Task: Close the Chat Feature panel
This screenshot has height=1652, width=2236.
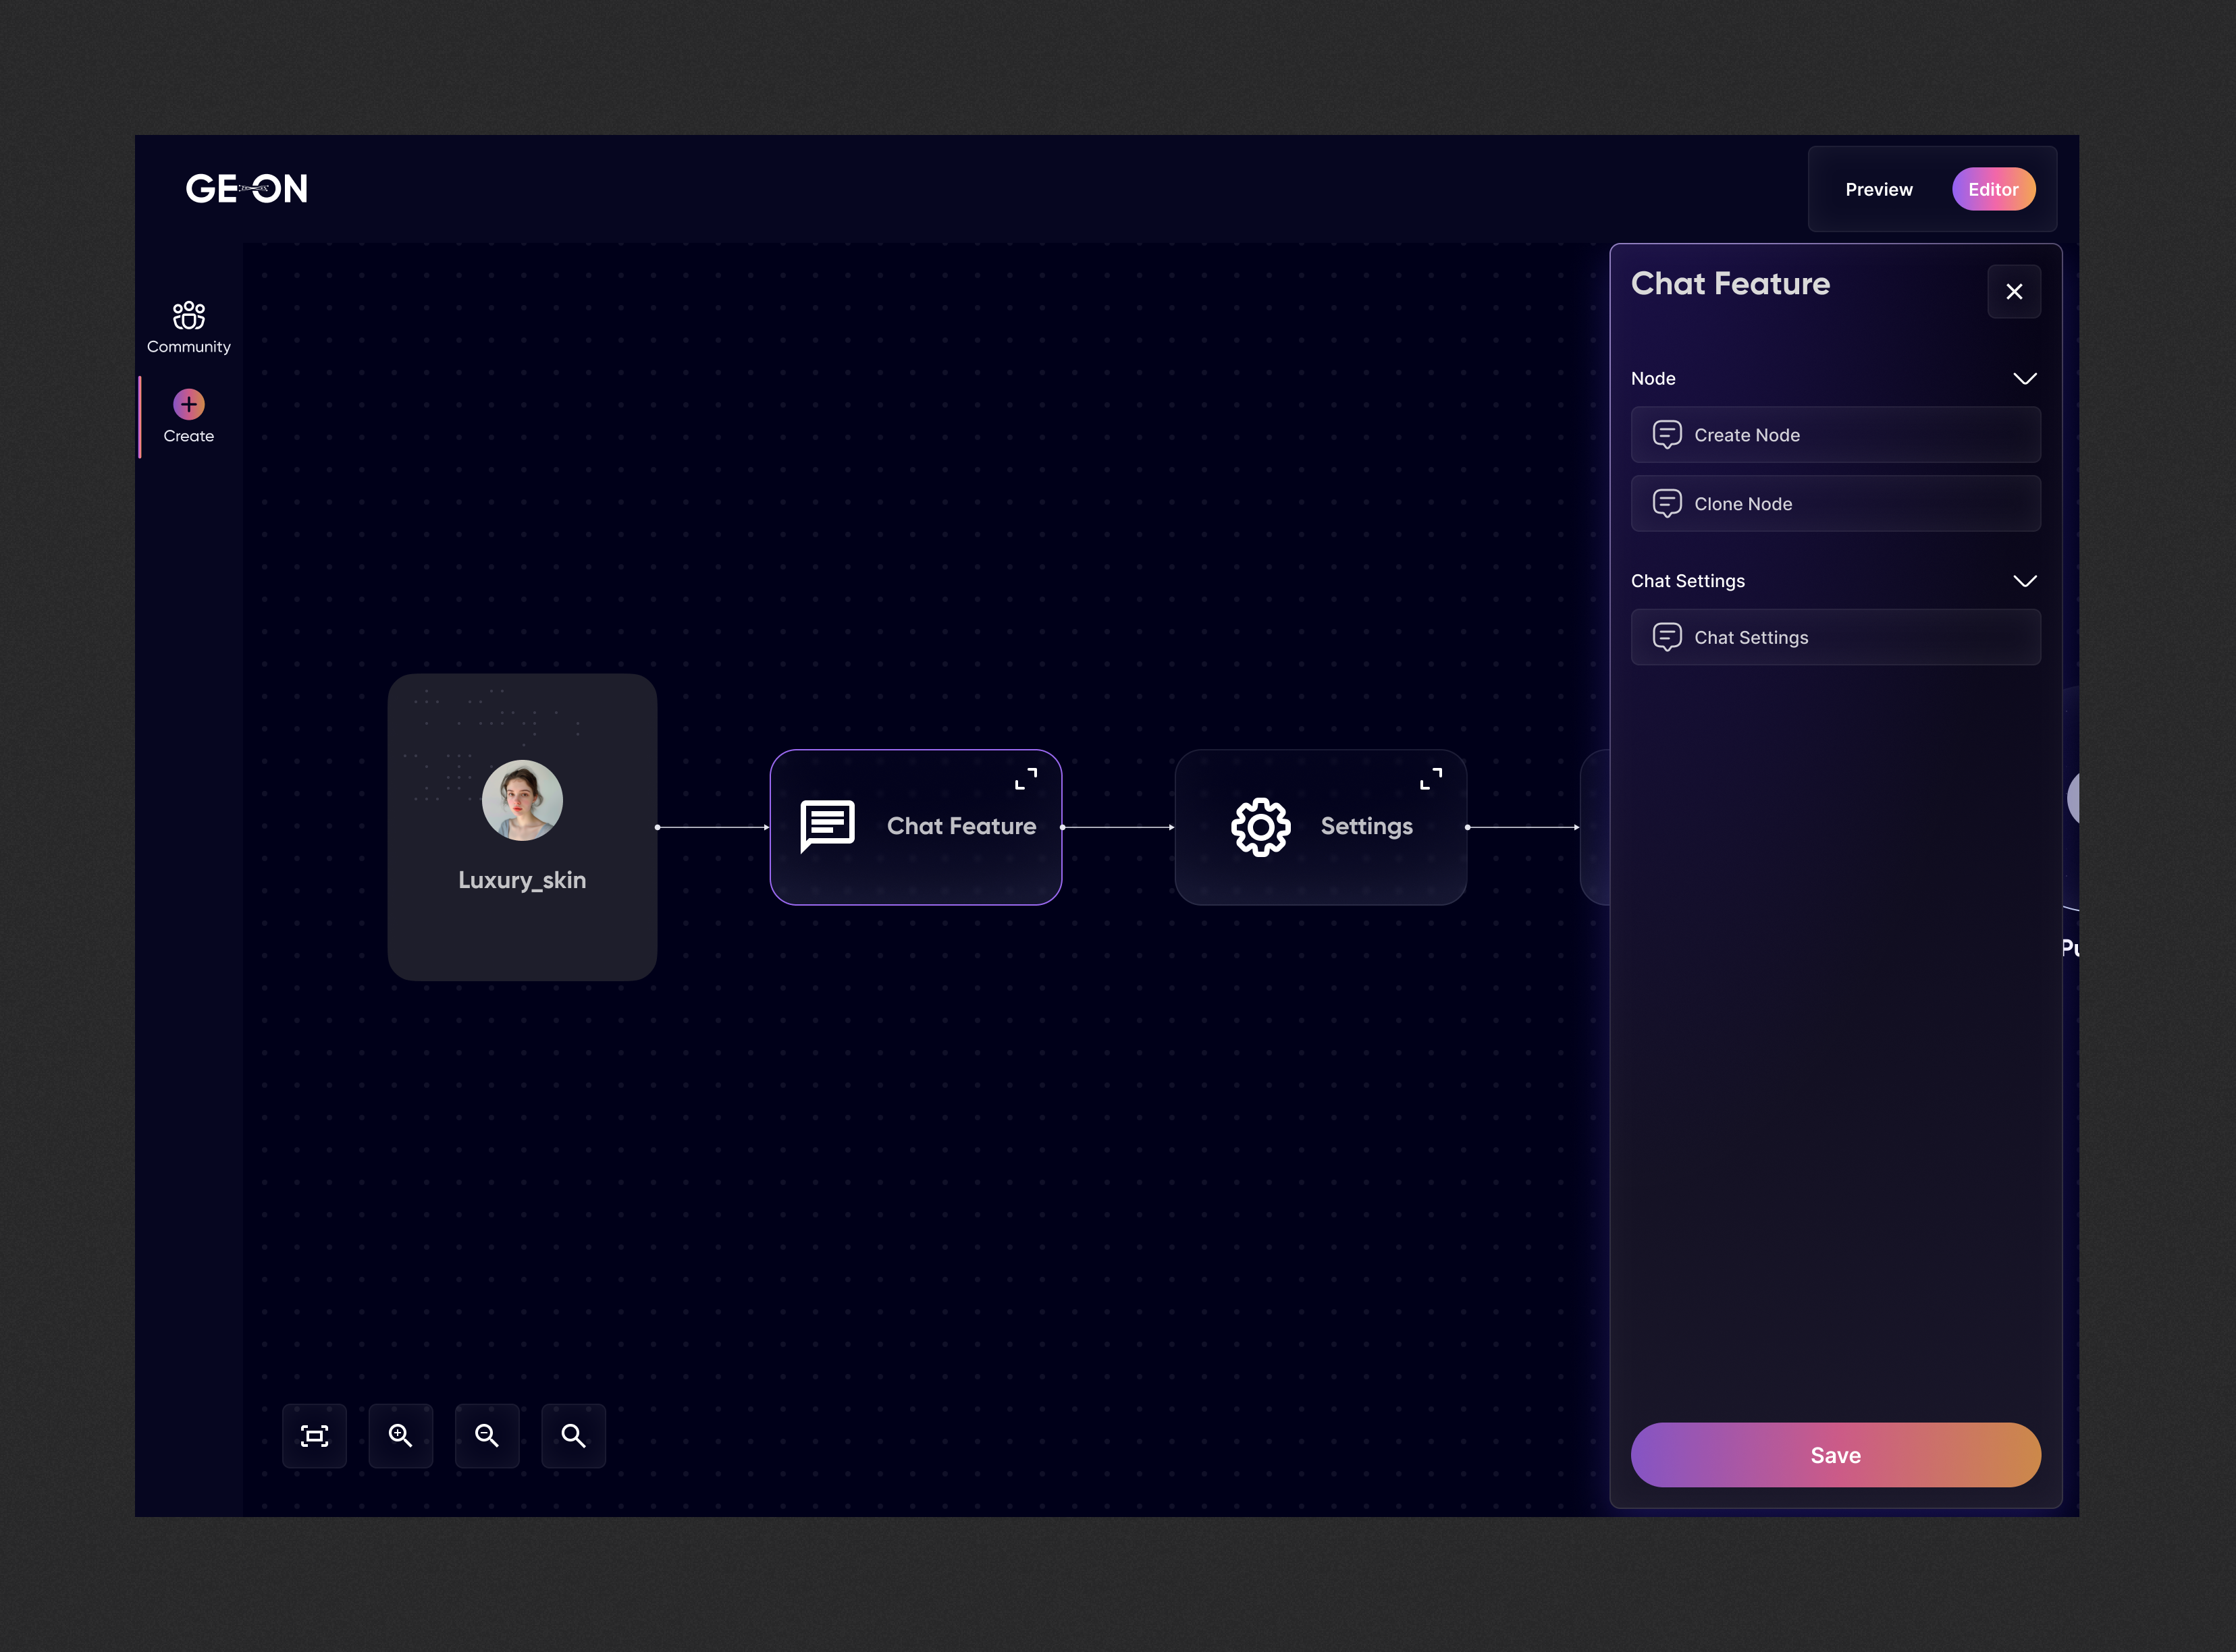Action: click(2013, 292)
